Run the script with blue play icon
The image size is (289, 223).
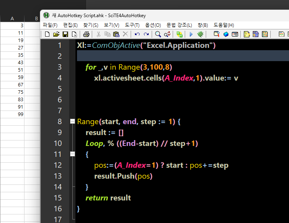(191, 34)
